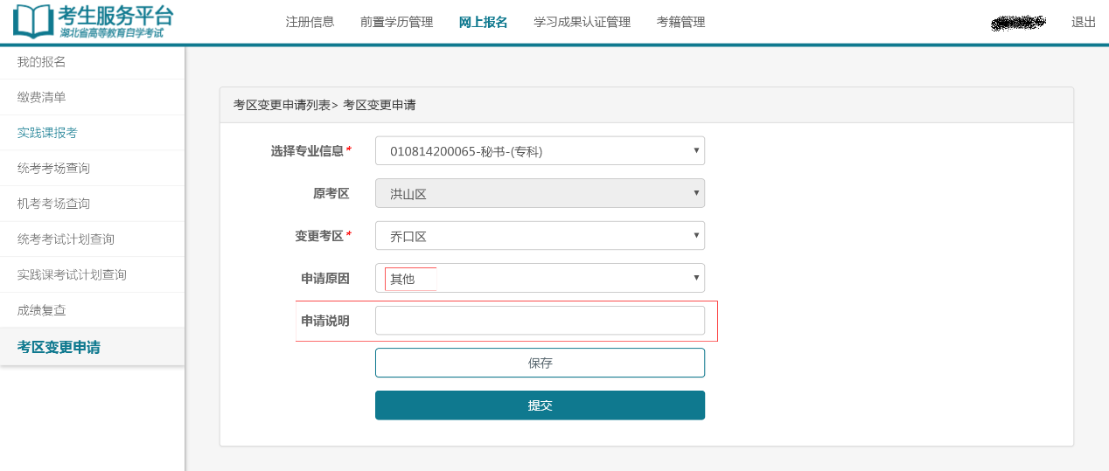Click the 考生服务平台 book logo icon

[33, 22]
